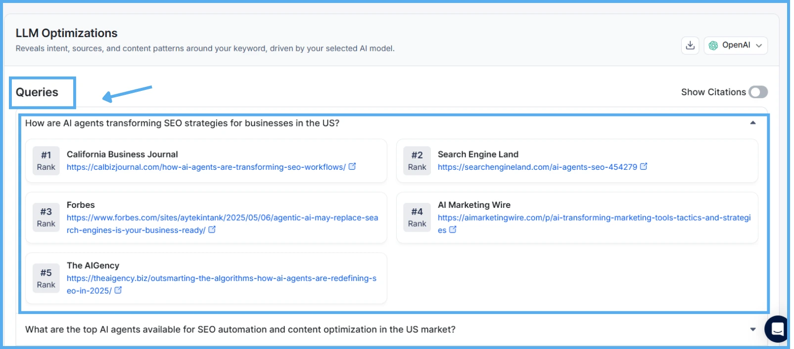Click external link icon beside searchengineland URL
794x349 pixels.
click(644, 166)
